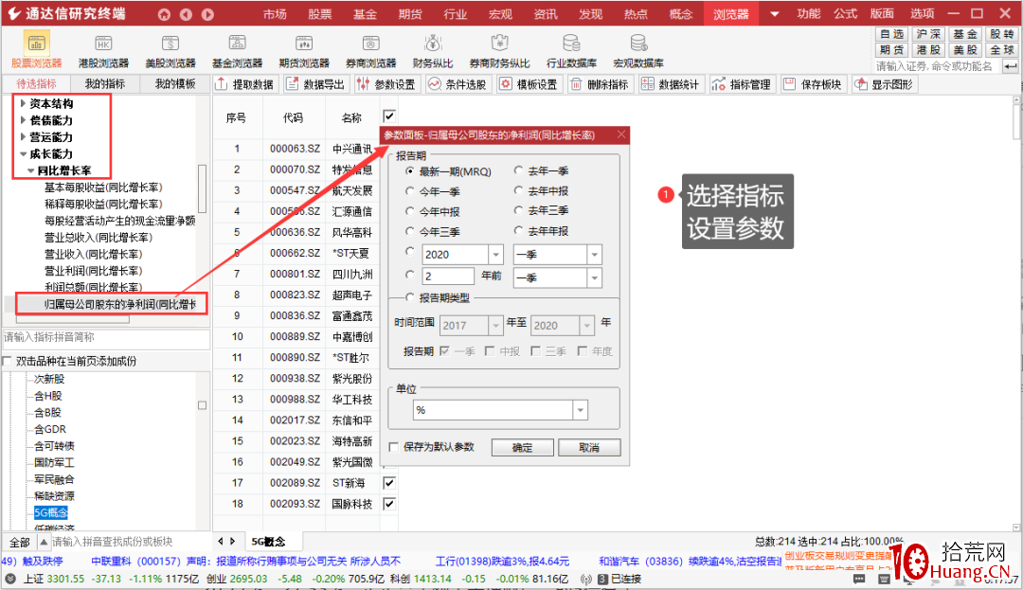Screen dimensions: 1023x590
Task: Toggle checkbox for row 17 ST新海
Action: (x=389, y=483)
